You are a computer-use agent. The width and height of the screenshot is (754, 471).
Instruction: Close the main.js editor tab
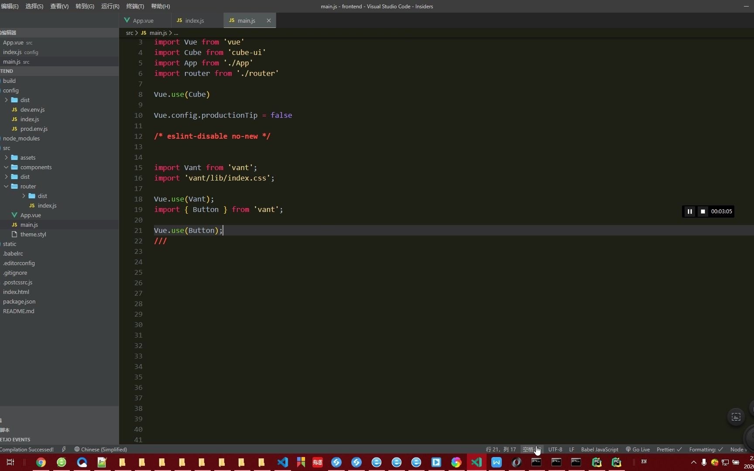click(269, 20)
